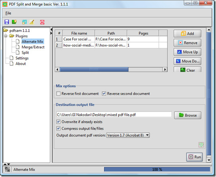The image size is (216, 177).
Task: Enable Reverse first document checkbox
Action: pyautogui.click(x=58, y=94)
